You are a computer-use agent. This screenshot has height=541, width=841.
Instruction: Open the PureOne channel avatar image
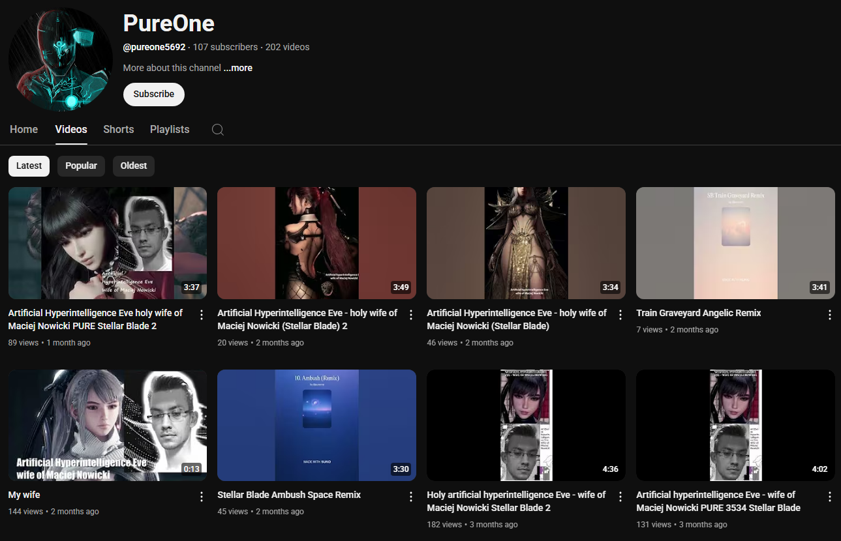61,60
